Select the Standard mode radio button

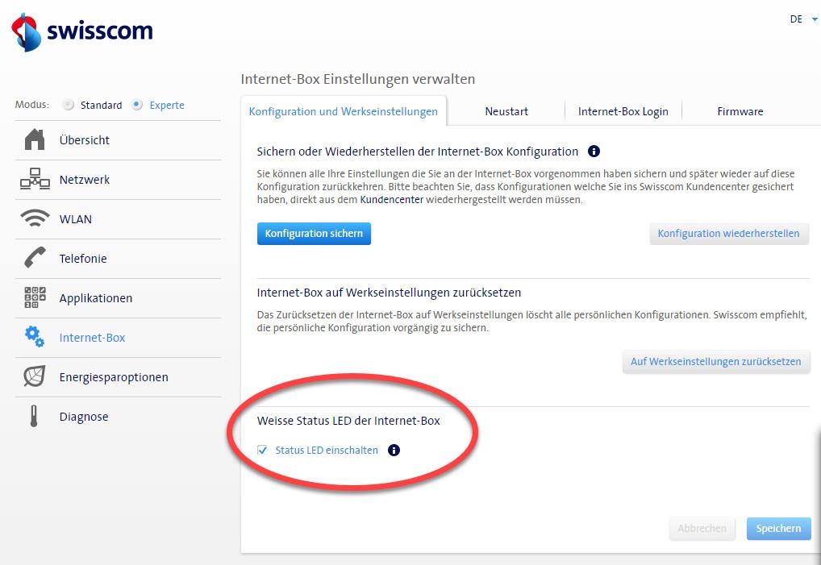69,105
